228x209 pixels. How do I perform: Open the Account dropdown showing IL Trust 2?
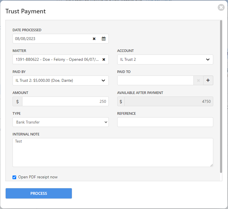[x=165, y=59]
